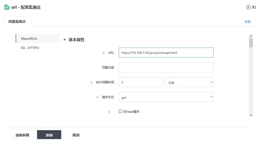Click scrollbar track below the thumb

point(251,80)
